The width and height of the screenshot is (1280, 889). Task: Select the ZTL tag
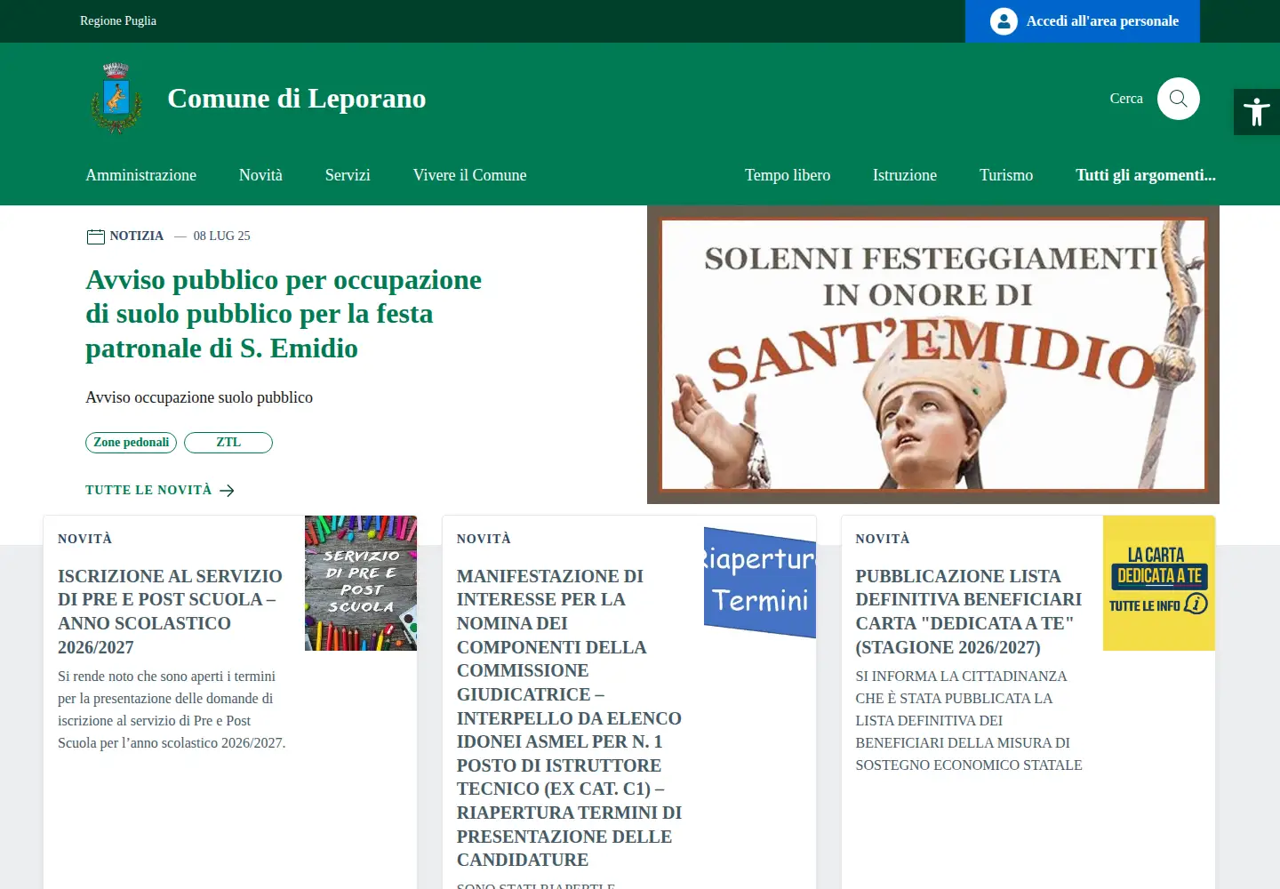[x=228, y=443]
